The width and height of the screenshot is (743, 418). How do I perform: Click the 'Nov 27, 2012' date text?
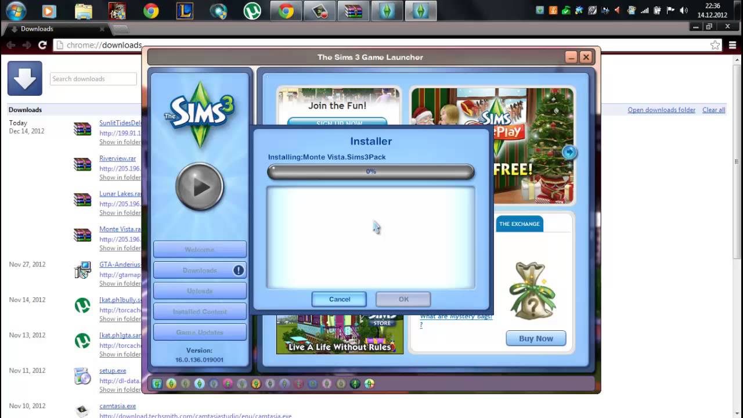(27, 265)
